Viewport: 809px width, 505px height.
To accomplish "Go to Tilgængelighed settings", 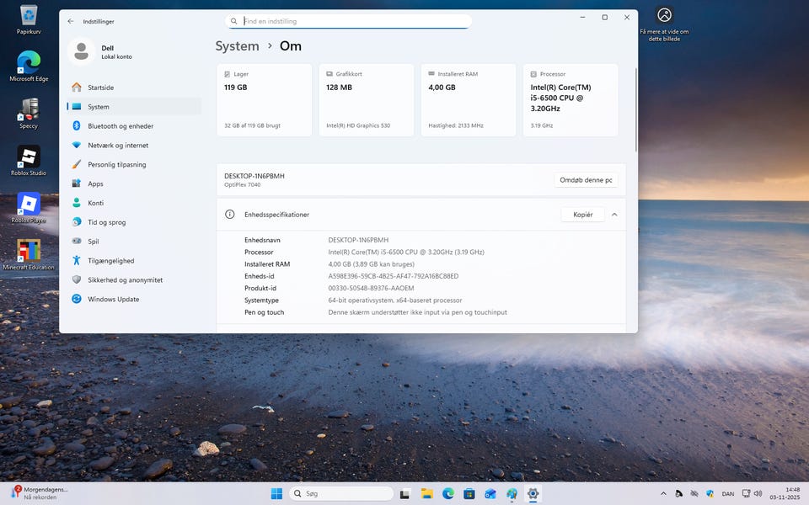I will click(110, 261).
